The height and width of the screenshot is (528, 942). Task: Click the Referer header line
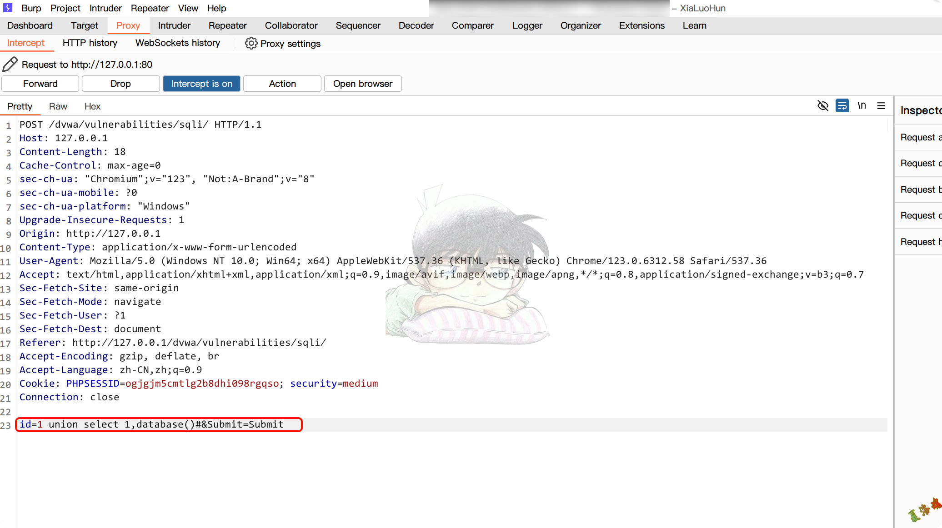pyautogui.click(x=173, y=343)
